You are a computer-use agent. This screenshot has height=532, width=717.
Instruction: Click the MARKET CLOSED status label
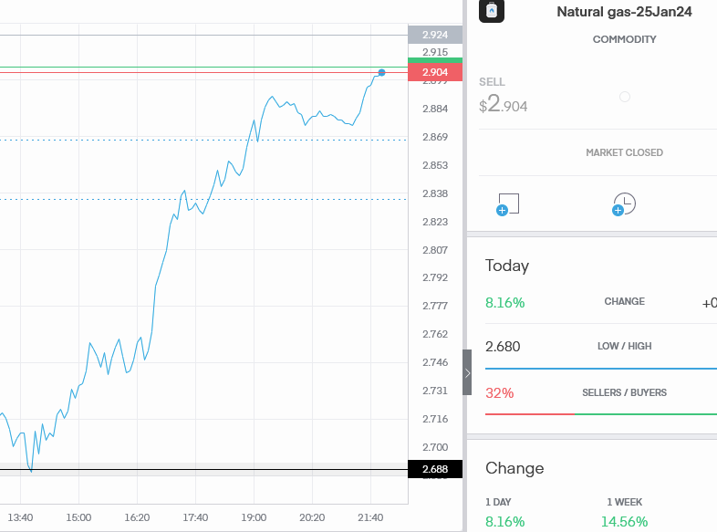pos(624,152)
